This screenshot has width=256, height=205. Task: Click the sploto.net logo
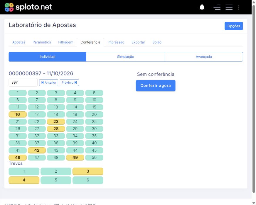click(28, 7)
